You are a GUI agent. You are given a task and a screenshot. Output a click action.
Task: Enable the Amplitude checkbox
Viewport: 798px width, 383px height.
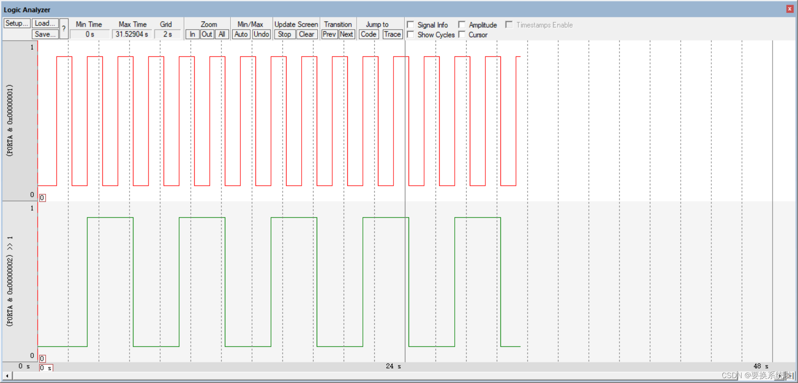click(462, 24)
